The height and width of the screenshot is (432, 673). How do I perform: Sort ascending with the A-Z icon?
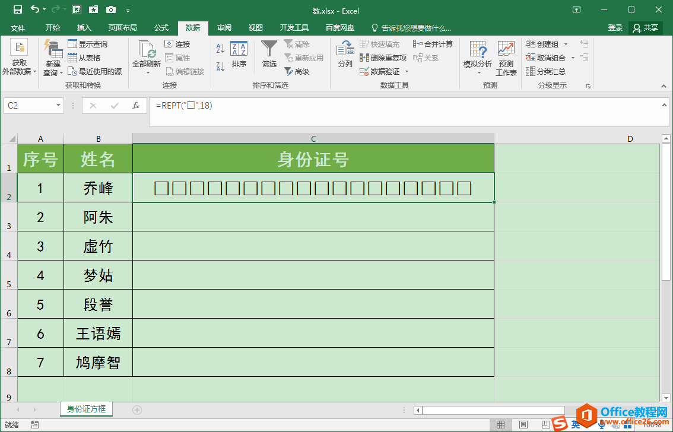click(x=220, y=48)
